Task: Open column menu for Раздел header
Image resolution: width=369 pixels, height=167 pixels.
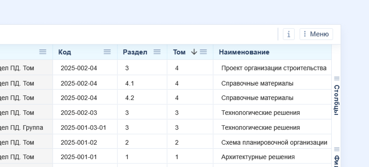Action: click(x=157, y=52)
